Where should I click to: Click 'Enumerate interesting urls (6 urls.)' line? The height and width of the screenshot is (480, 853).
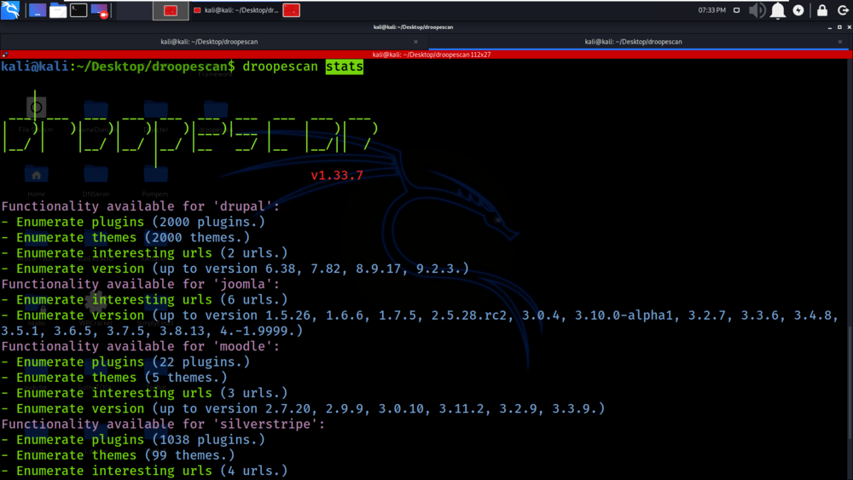(145, 299)
